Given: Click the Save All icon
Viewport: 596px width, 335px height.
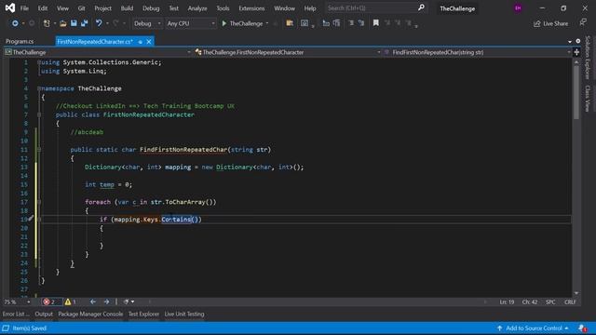Looking at the screenshot, I should 84,23.
